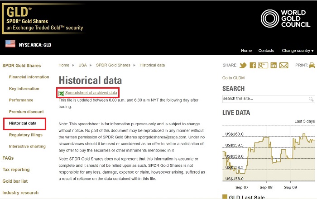
Task: Share page via Facebook icon
Action: point(253,65)
